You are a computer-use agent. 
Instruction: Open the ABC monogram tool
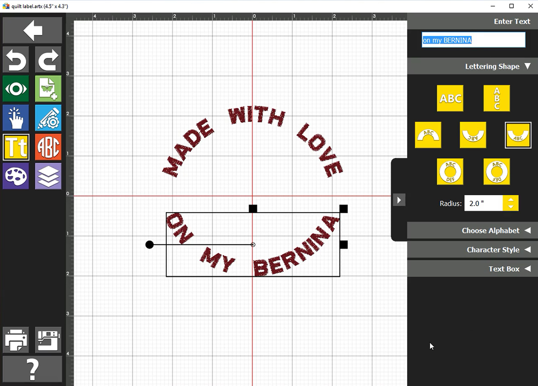[48, 147]
